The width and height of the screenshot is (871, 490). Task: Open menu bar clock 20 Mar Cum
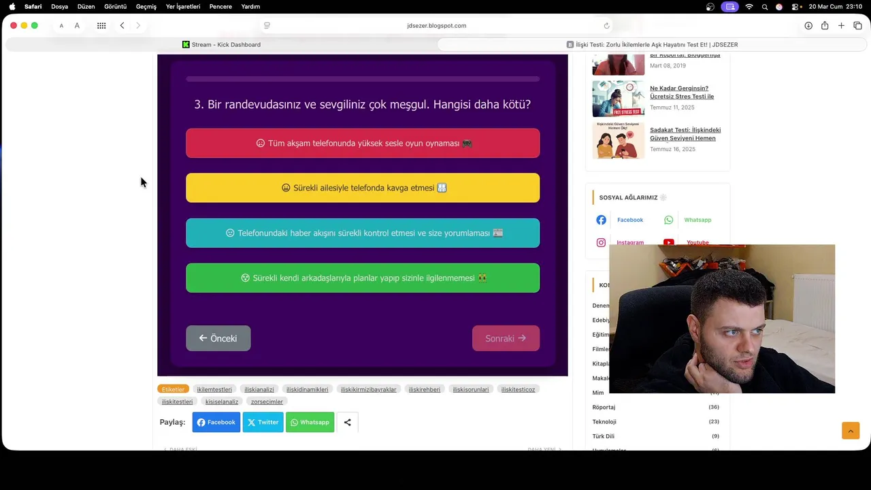[836, 6]
